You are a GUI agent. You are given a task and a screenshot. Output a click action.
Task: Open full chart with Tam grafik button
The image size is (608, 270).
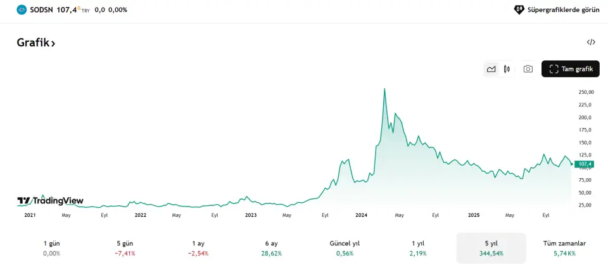point(570,69)
